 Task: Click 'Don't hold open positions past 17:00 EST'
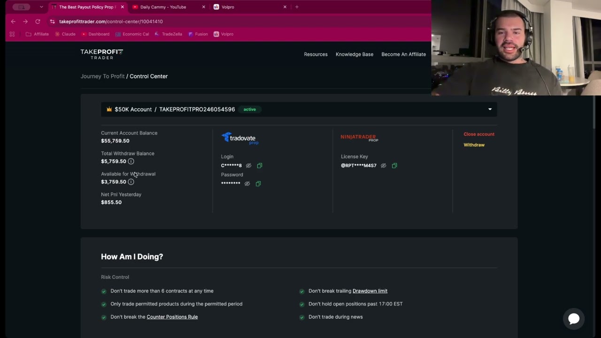tap(355, 304)
